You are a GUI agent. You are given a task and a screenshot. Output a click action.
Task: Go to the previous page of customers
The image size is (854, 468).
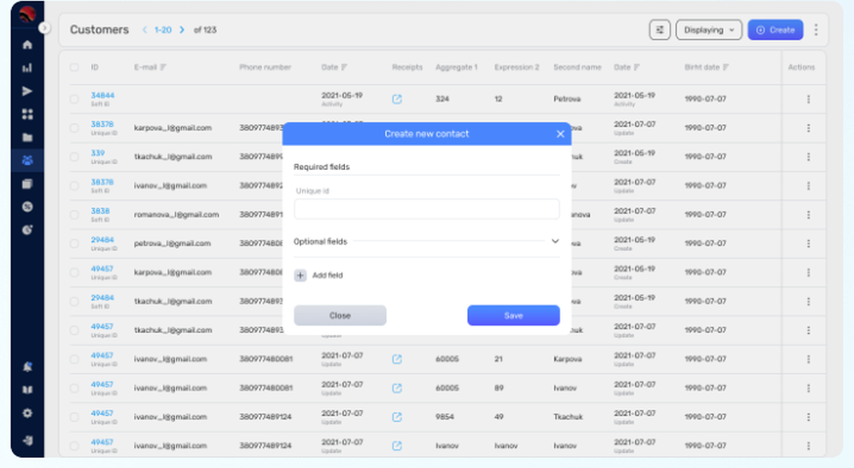tap(144, 30)
